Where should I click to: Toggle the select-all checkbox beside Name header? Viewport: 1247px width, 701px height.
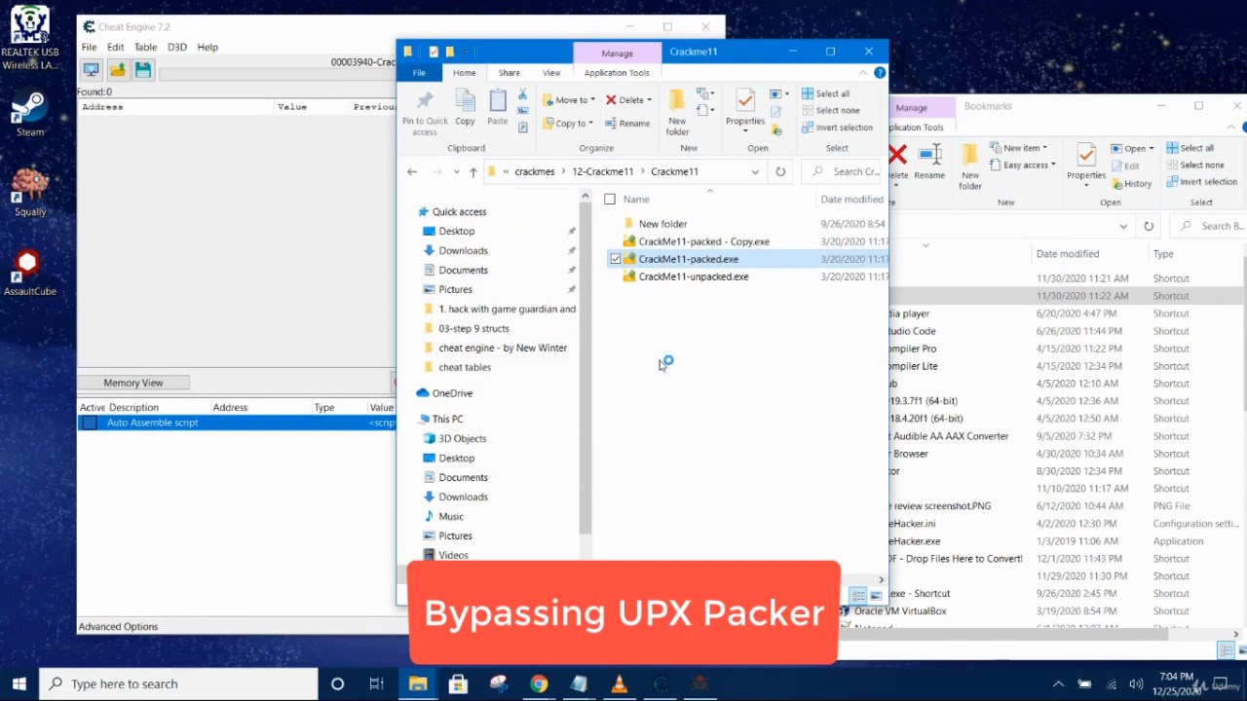coord(610,200)
